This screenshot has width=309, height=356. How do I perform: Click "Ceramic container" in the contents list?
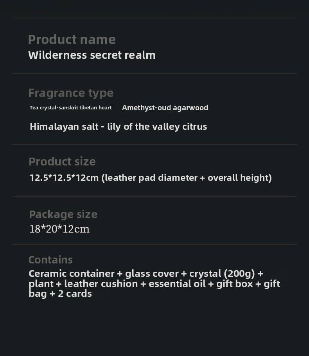(72, 273)
